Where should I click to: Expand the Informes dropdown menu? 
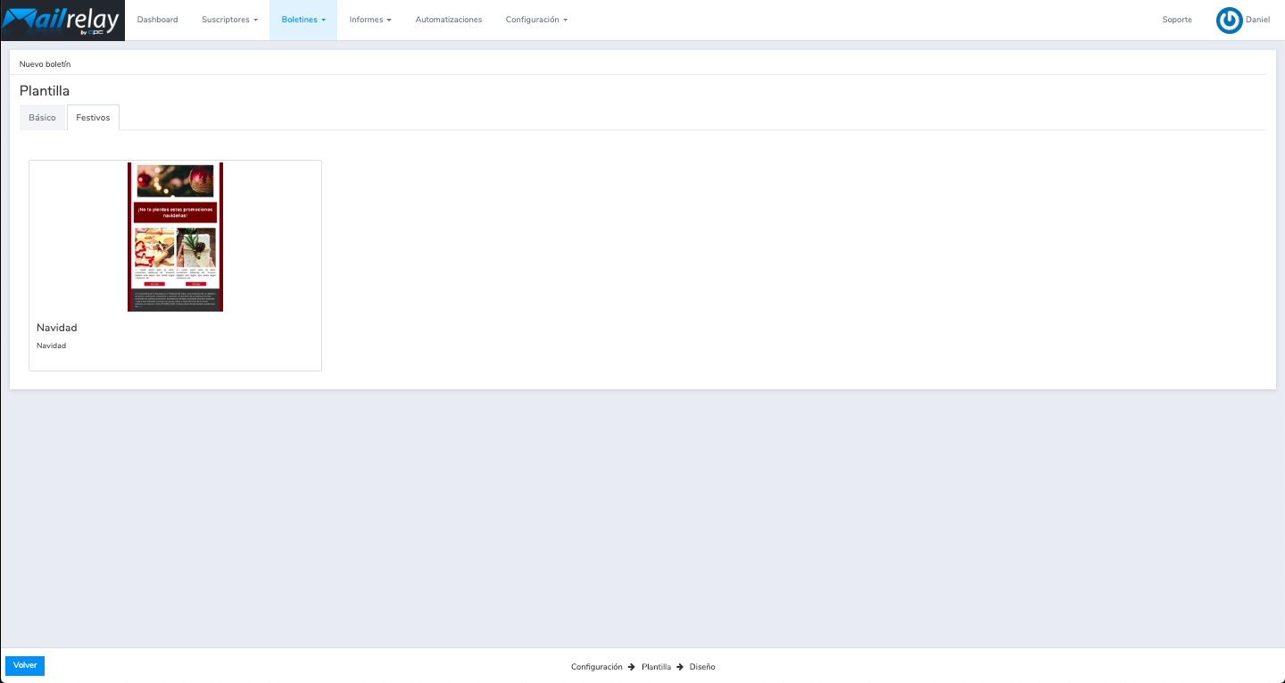click(370, 20)
